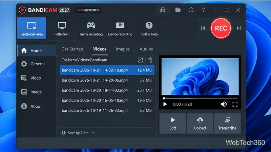Click the C:\Users\Videos\Bandicam folder path
271x152 pixels.
click(84, 60)
